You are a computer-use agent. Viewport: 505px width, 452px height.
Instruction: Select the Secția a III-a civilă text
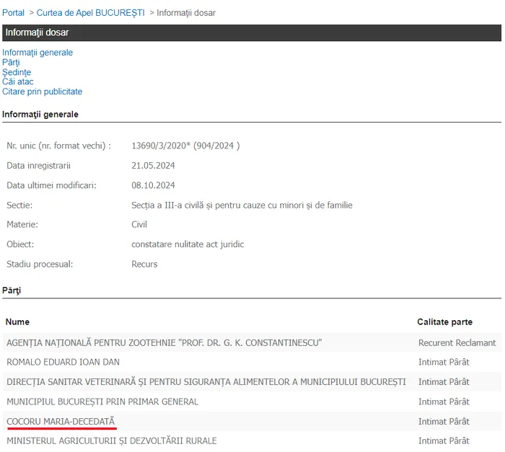pyautogui.click(x=242, y=205)
